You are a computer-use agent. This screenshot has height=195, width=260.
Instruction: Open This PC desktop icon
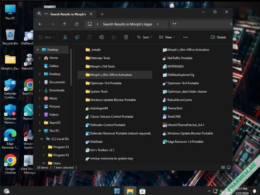pyautogui.click(x=10, y=12)
